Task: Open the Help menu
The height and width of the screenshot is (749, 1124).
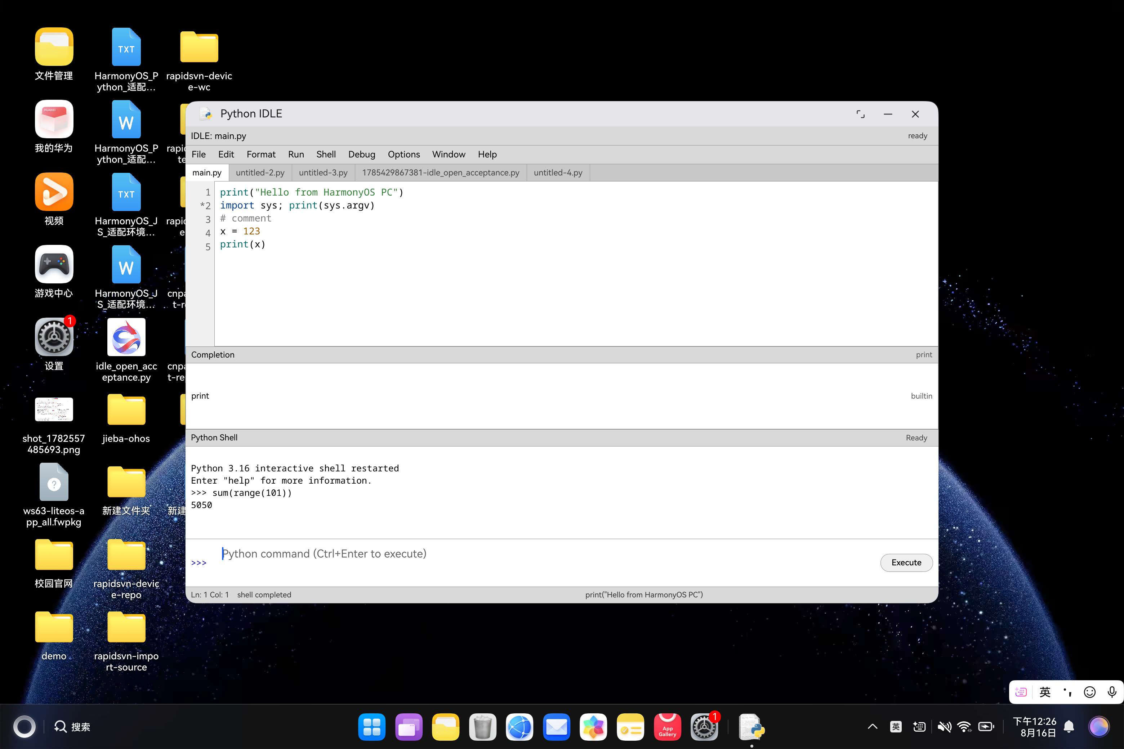Action: [x=487, y=154]
